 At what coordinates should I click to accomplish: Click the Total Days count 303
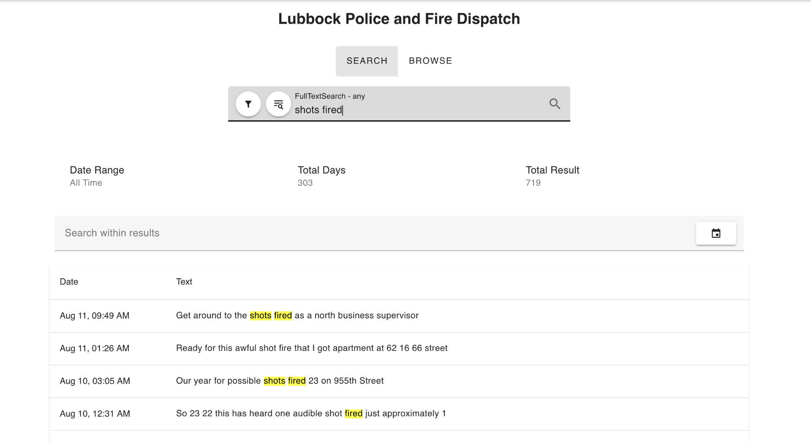coord(305,183)
